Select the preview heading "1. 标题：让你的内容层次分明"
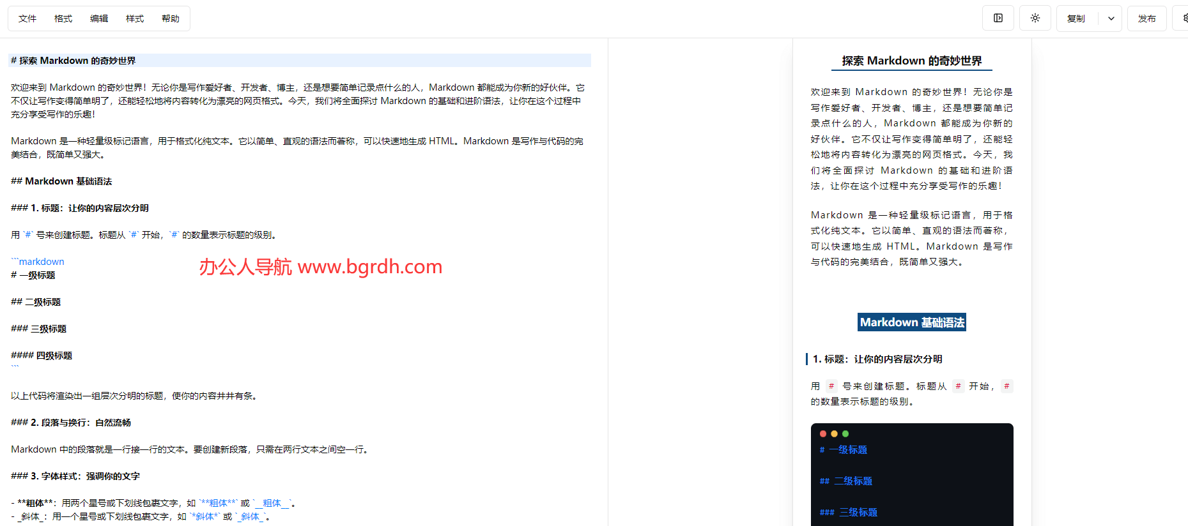 (x=877, y=359)
